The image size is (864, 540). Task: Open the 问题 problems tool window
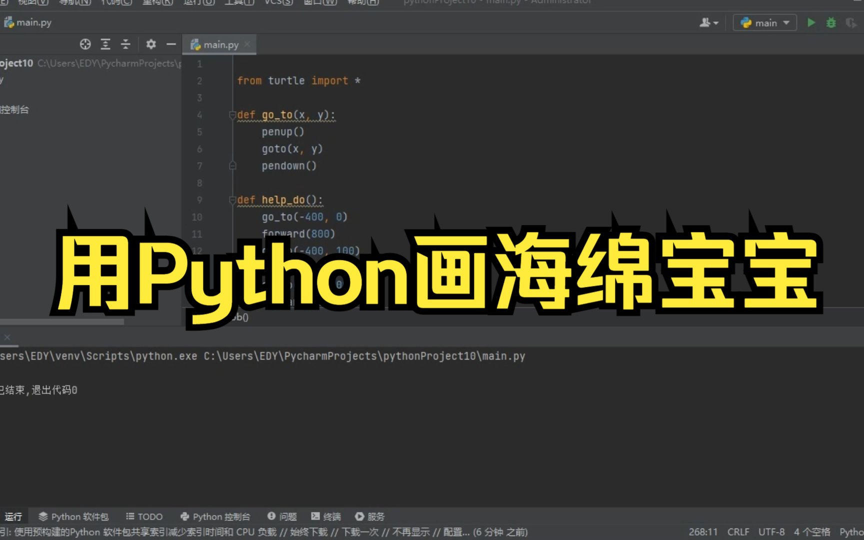(282, 516)
